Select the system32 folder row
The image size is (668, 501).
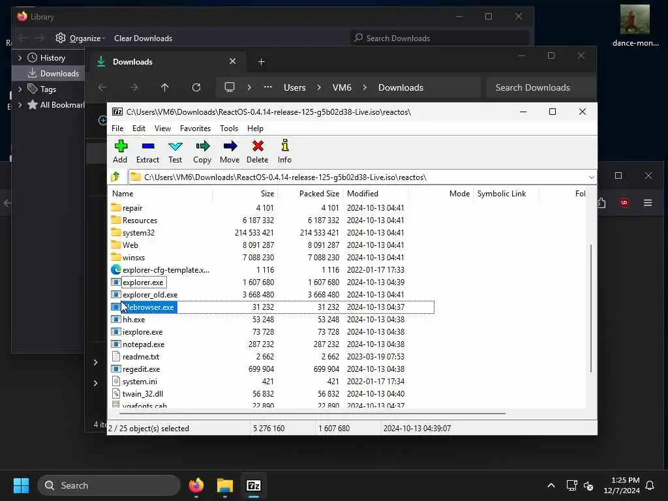272,233
